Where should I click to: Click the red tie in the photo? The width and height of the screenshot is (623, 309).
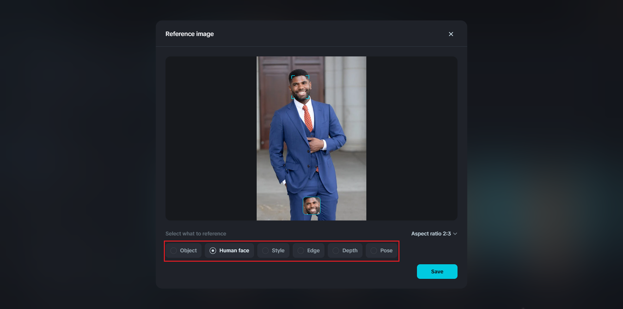pyautogui.click(x=308, y=119)
